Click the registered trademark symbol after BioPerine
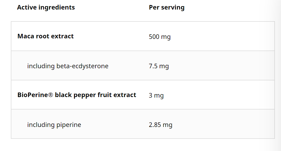The image size is (281, 151). point(50,95)
